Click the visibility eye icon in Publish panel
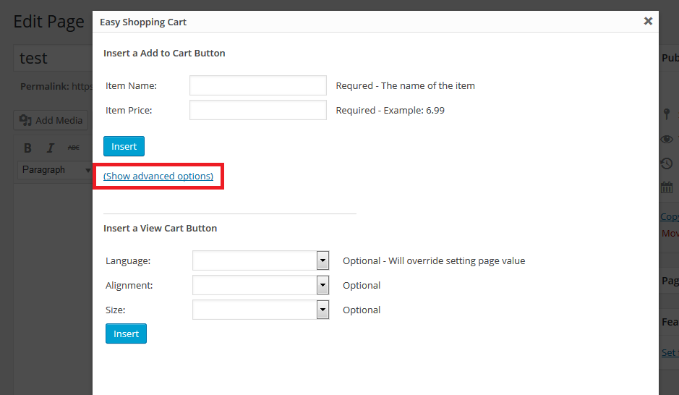The width and height of the screenshot is (679, 395). click(x=667, y=139)
